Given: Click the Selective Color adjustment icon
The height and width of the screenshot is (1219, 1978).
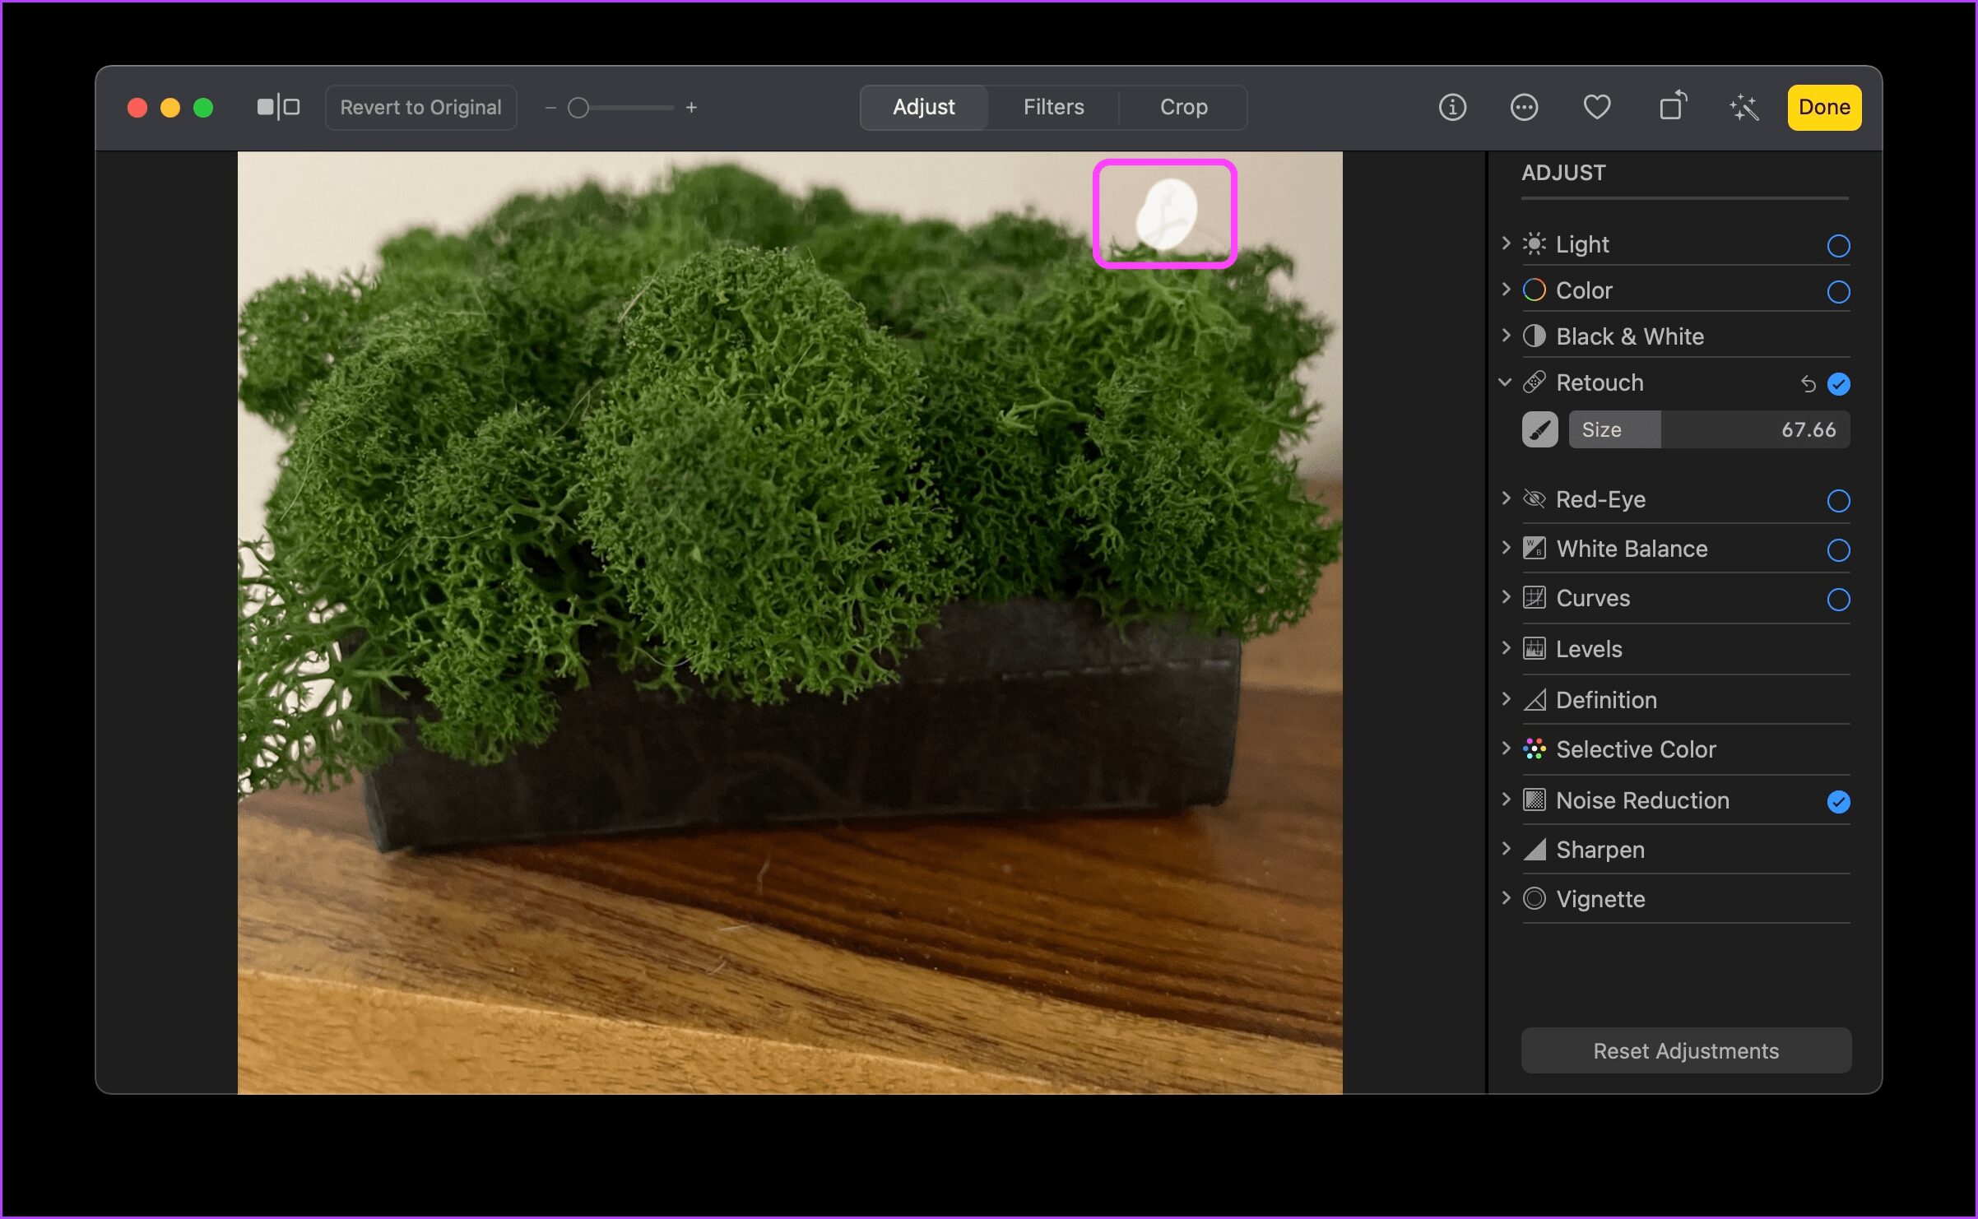Looking at the screenshot, I should pyautogui.click(x=1536, y=749).
